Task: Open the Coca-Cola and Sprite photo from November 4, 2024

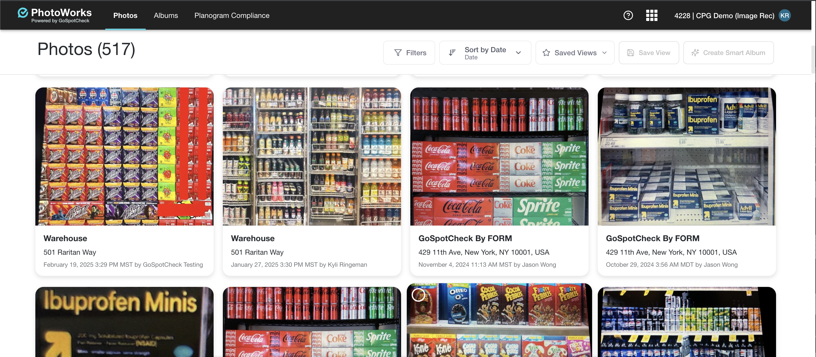Action: (x=499, y=157)
